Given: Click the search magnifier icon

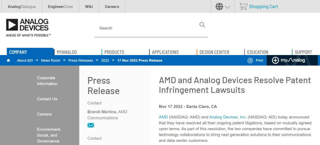Looking at the screenshot, I should [x=202, y=25].
